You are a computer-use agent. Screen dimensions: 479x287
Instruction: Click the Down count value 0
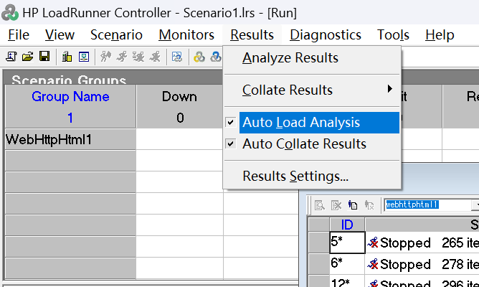(180, 118)
